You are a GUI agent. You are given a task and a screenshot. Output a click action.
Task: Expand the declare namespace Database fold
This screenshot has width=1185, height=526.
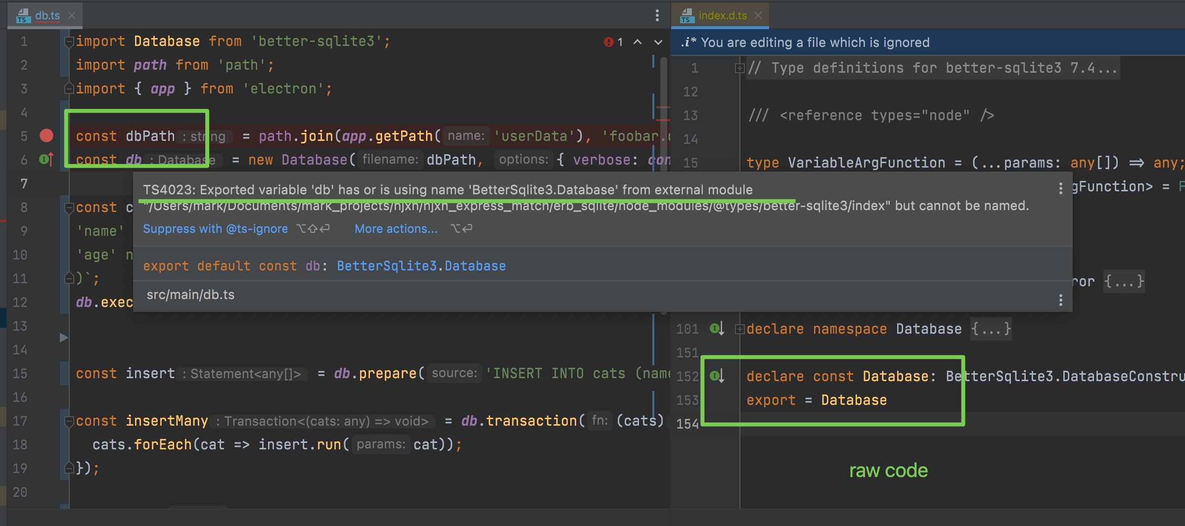tap(739, 329)
